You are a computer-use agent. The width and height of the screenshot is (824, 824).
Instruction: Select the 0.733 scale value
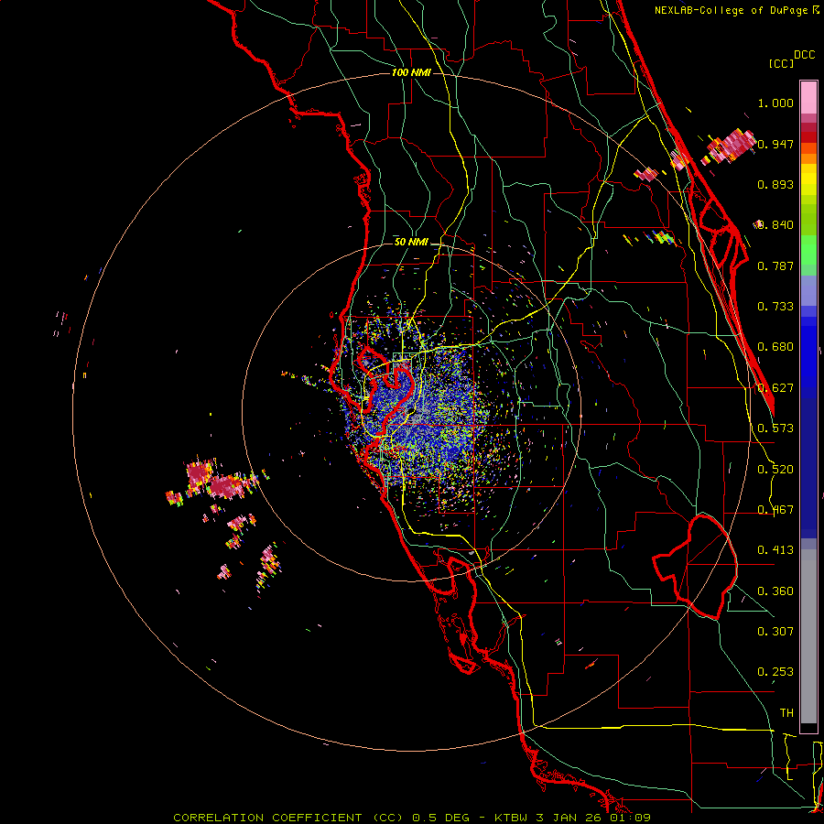coord(775,307)
